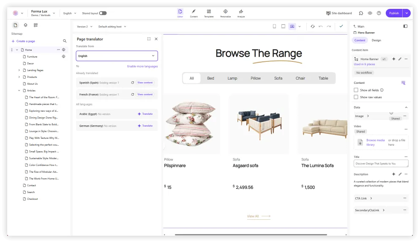Toggle right panel dock icon
The height and width of the screenshot is (243, 420).
click(406, 26)
